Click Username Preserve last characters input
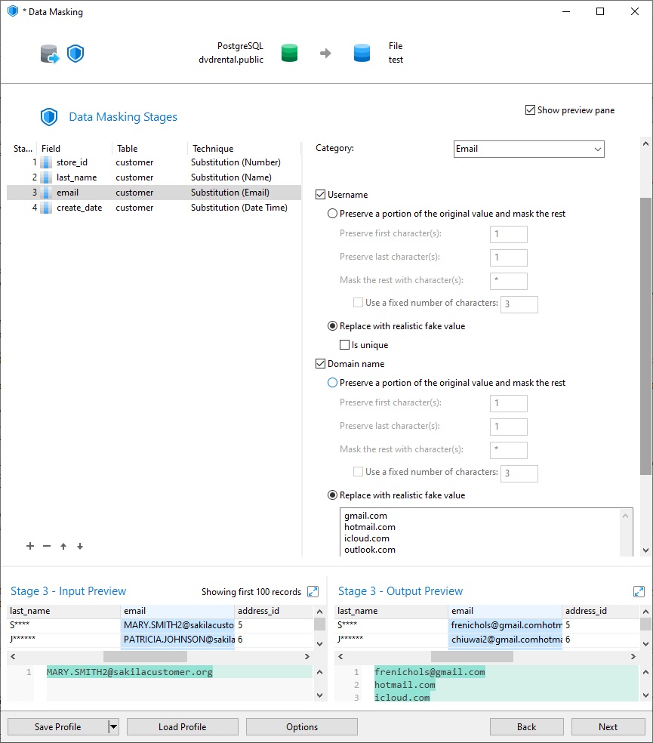The height and width of the screenshot is (743, 653). [x=509, y=257]
